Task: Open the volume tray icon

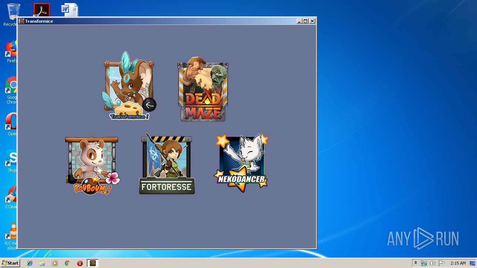Action: [x=432, y=263]
